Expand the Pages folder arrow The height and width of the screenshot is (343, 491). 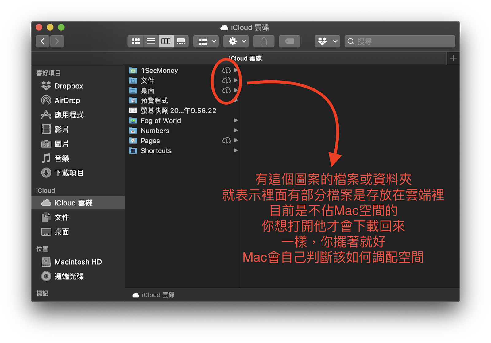pyautogui.click(x=236, y=140)
